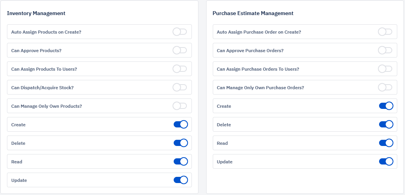Enable Auto Assign Purchase Order on Create
Viewport: 405px width, 195px height.
click(x=385, y=32)
